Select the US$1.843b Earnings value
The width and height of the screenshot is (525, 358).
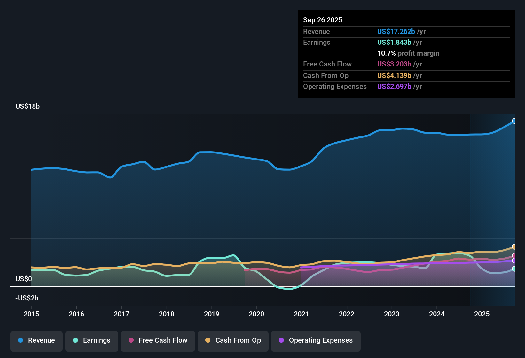click(x=394, y=42)
